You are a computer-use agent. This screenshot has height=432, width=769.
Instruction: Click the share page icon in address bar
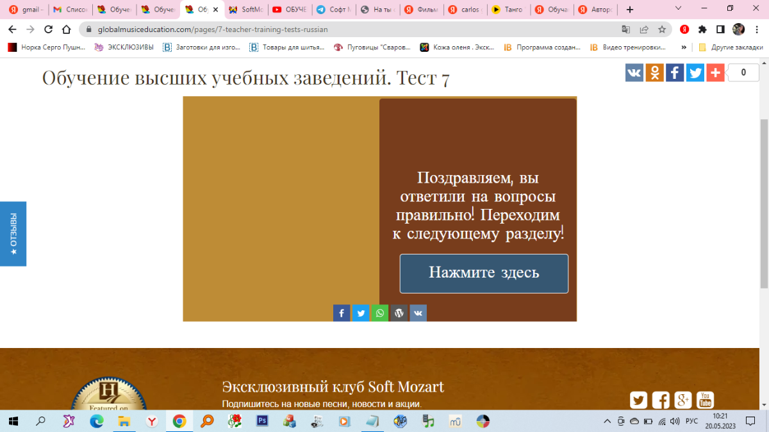[x=644, y=29]
